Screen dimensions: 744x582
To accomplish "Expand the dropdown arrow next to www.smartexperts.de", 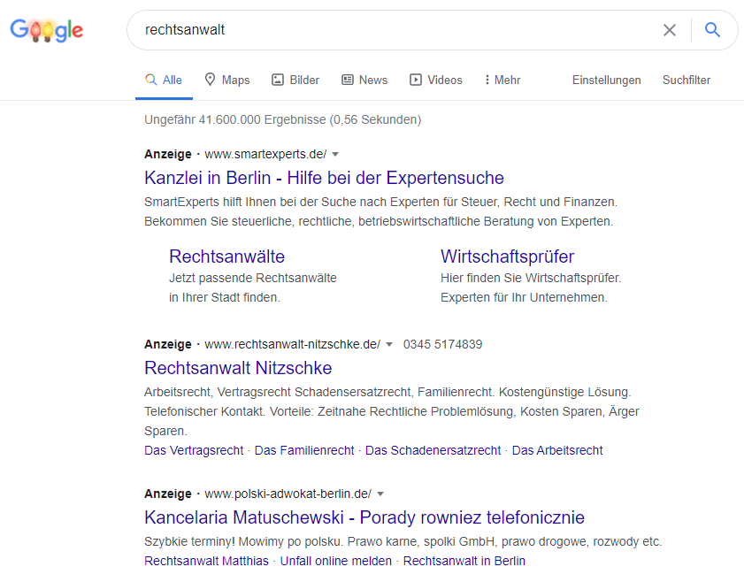I will (x=335, y=154).
